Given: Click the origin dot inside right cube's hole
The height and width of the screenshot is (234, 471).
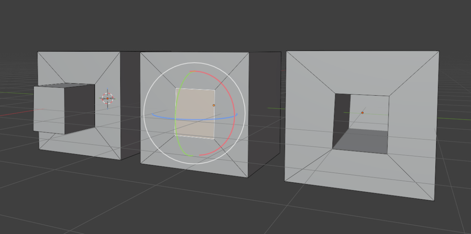Looking at the screenshot, I should point(362,112).
